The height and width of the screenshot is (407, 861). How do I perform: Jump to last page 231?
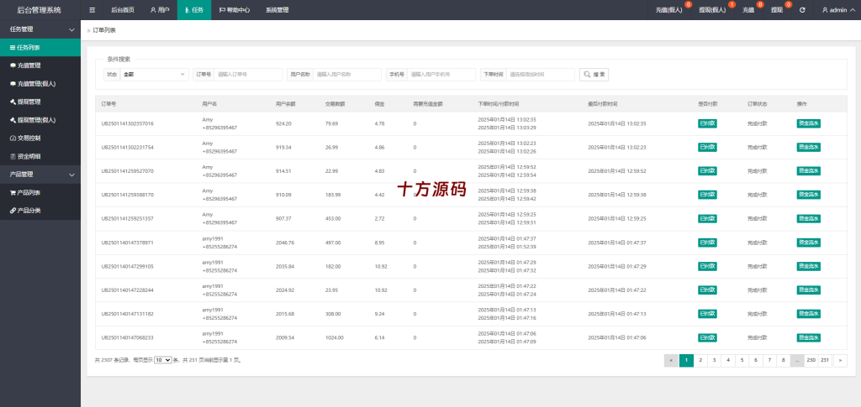click(825, 361)
